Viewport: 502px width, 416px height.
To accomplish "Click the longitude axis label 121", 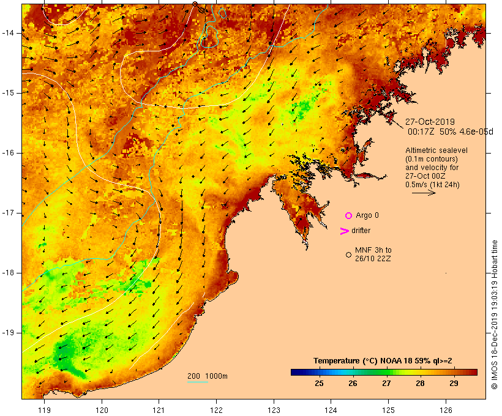I will (x=159, y=410).
